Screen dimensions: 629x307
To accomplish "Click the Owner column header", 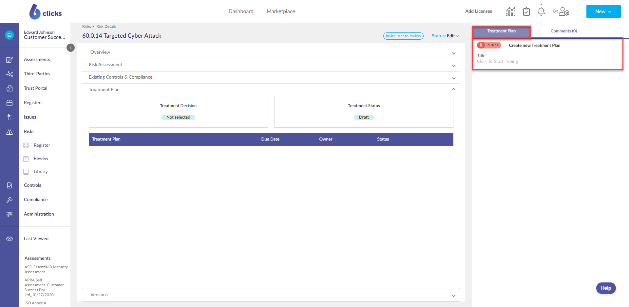I will pos(326,139).
